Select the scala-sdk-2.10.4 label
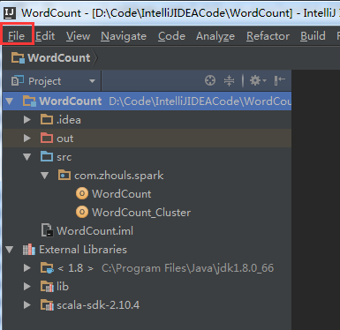The height and width of the screenshot is (330, 340). 98,305
